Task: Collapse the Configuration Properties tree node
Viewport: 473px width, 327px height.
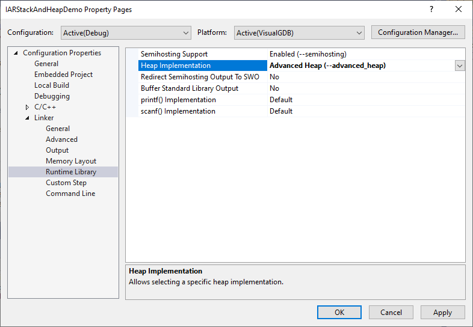Action: tap(16, 53)
